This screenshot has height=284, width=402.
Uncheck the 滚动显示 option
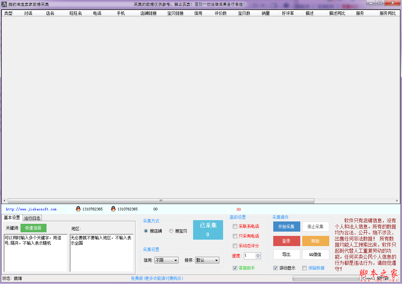click(x=276, y=268)
